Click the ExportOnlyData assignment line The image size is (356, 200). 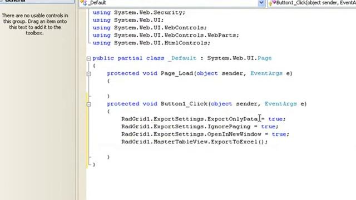(x=204, y=119)
